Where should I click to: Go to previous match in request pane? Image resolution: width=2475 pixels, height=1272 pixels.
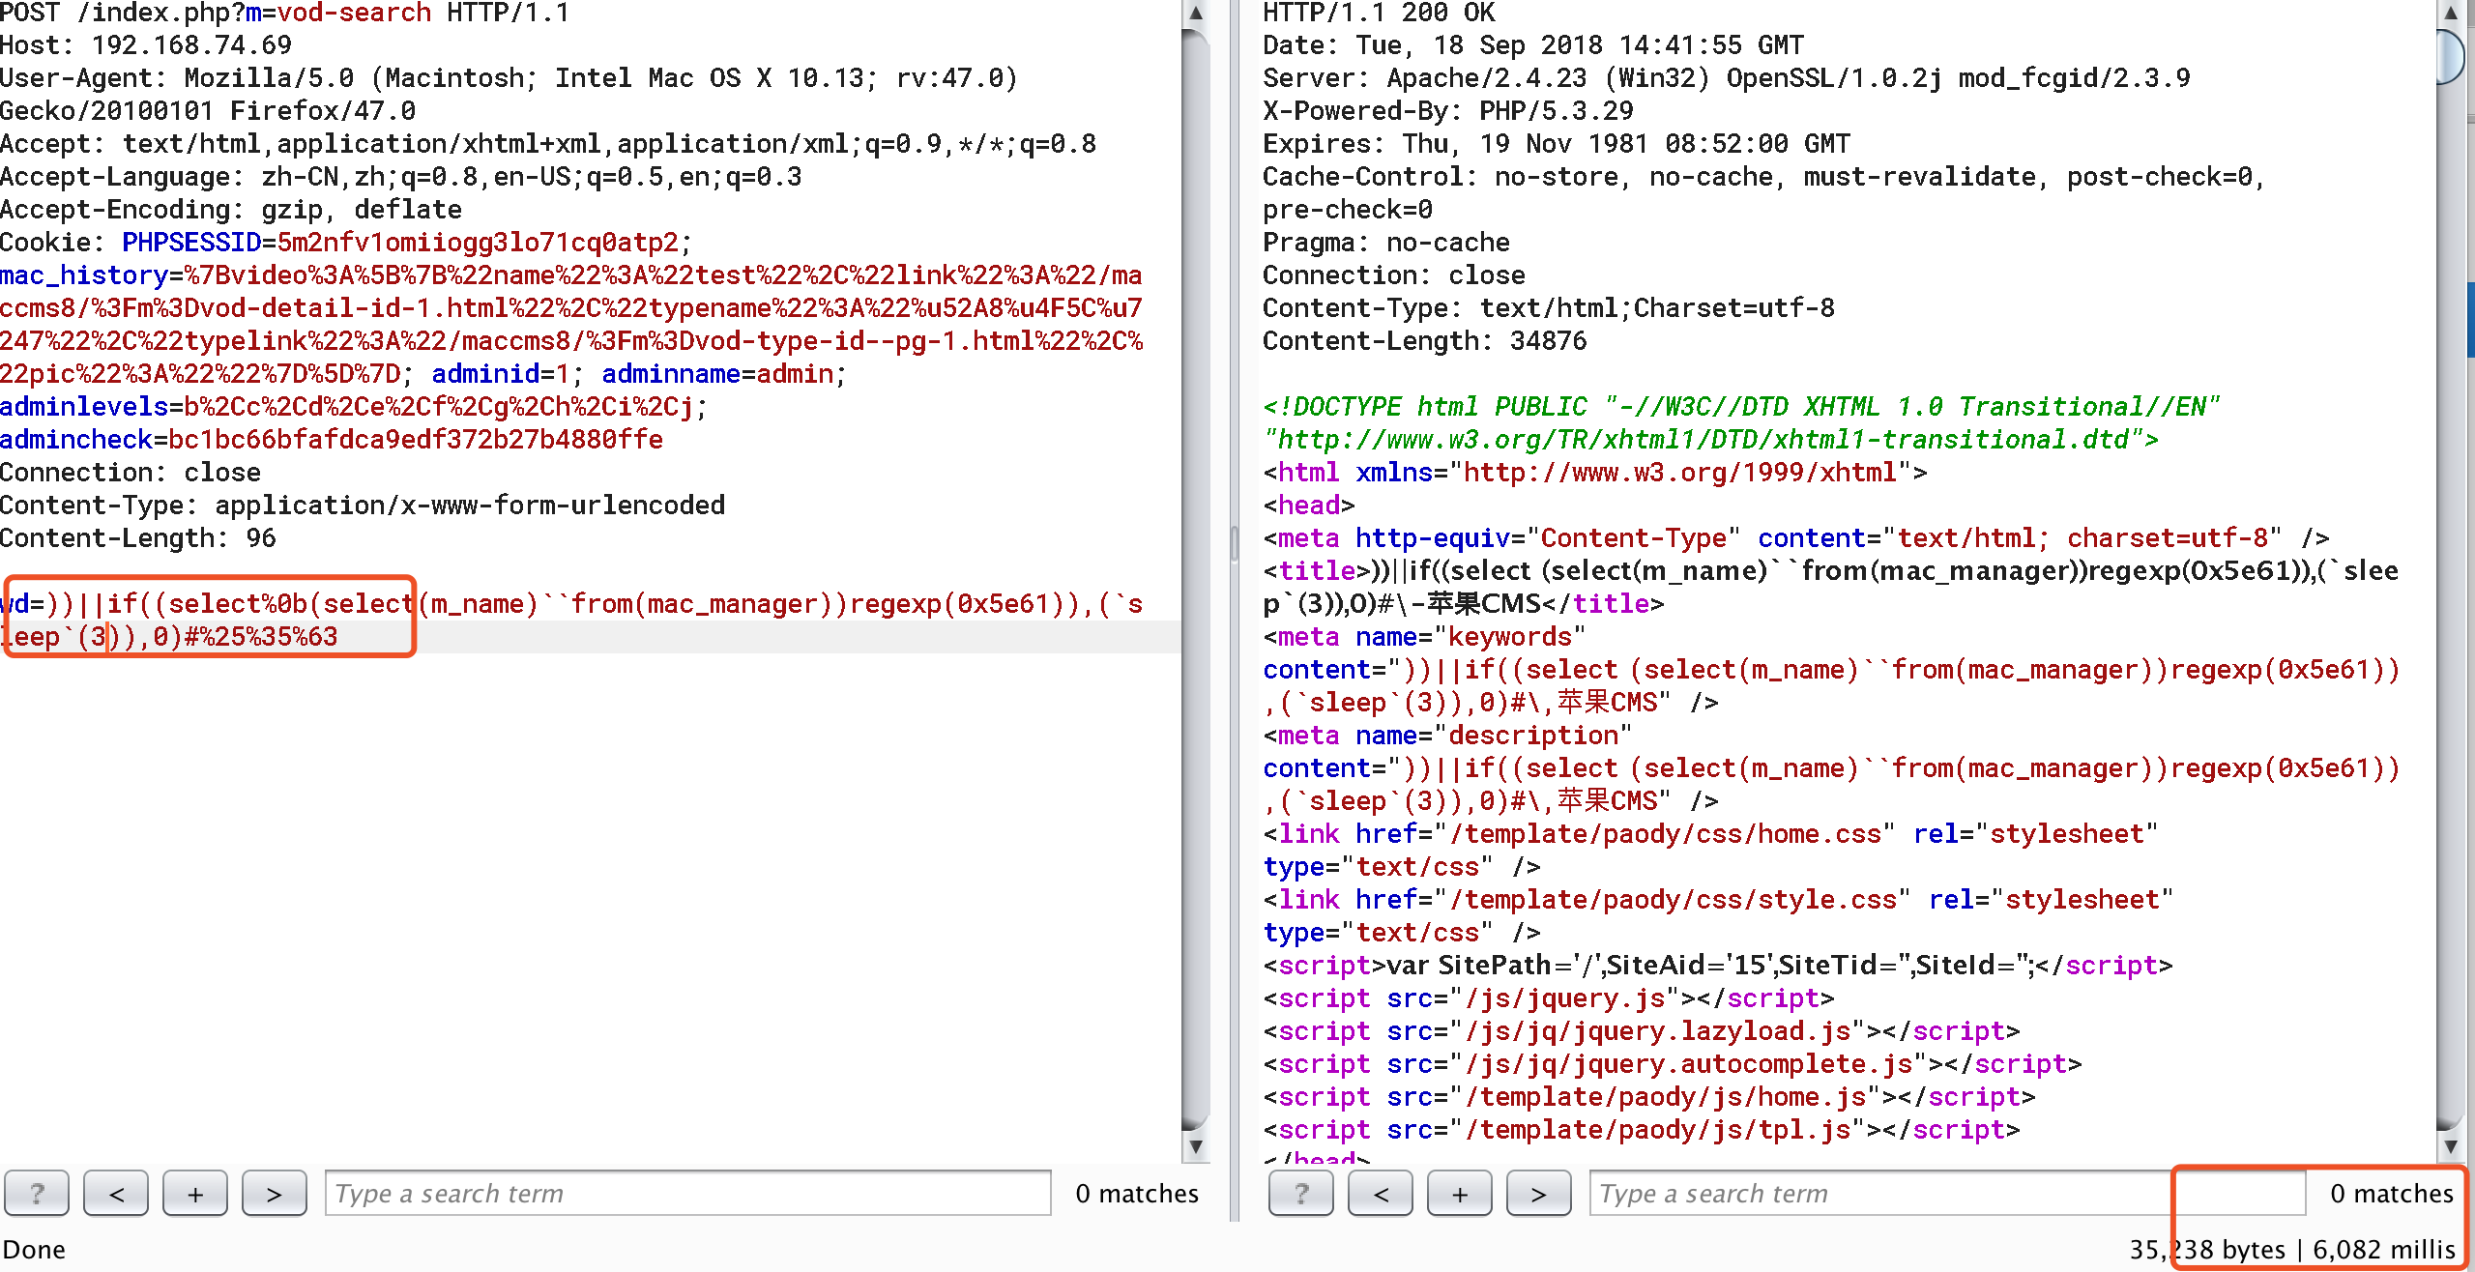[x=116, y=1194]
